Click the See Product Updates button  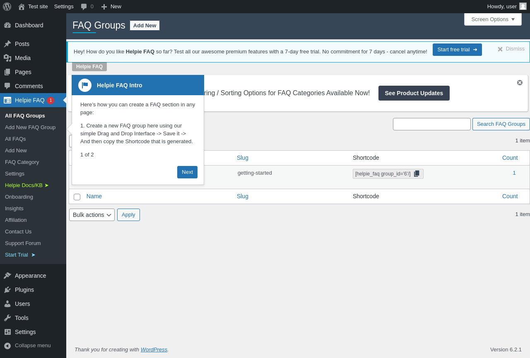(414, 93)
